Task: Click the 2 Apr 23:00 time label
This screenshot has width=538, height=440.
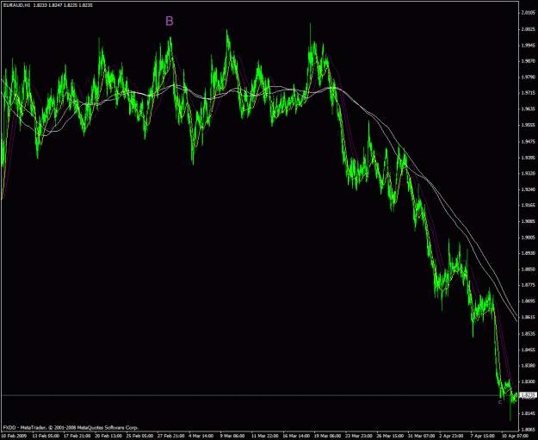Action: [x=452, y=436]
